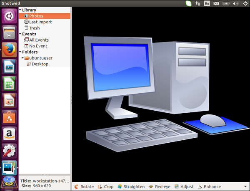Show All Events
The width and height of the screenshot is (250, 191).
click(38, 40)
